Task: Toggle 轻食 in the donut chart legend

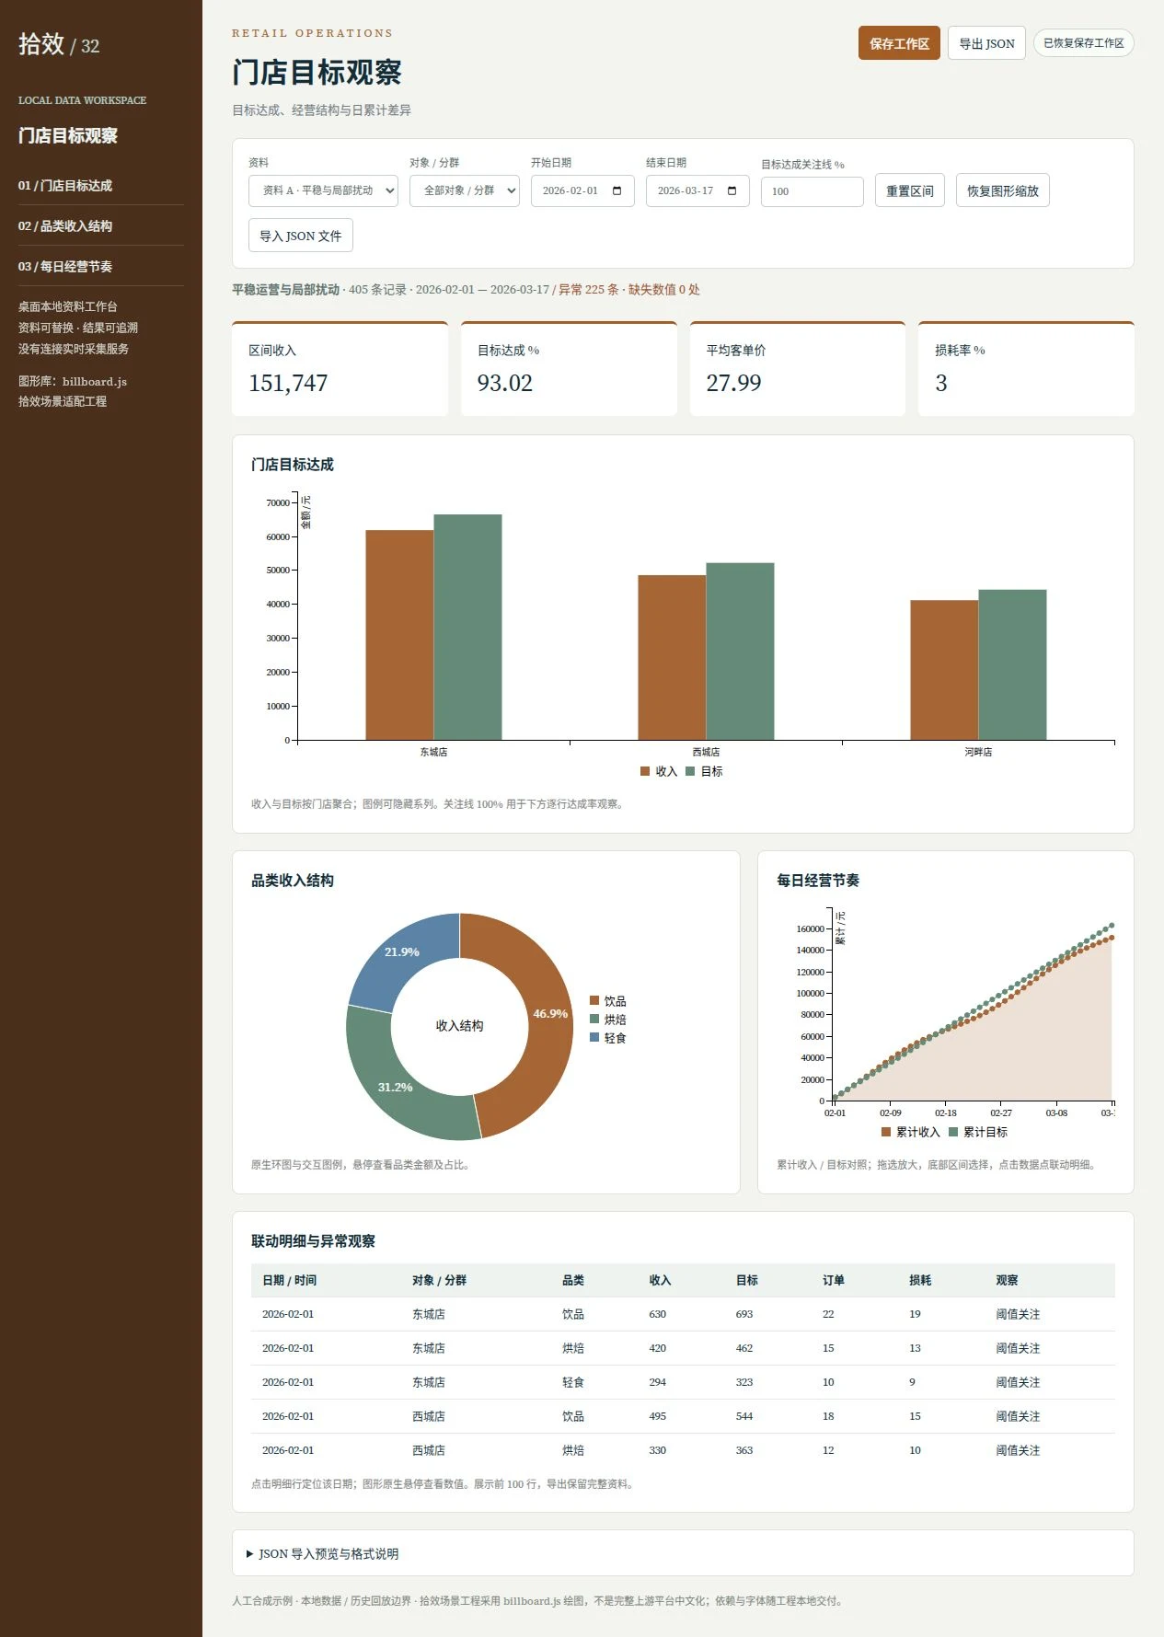Action: click(608, 1038)
